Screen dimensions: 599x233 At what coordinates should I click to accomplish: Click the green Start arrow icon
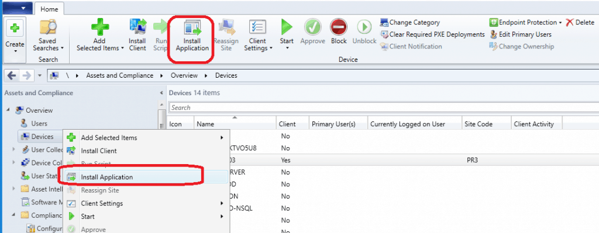tap(287, 27)
